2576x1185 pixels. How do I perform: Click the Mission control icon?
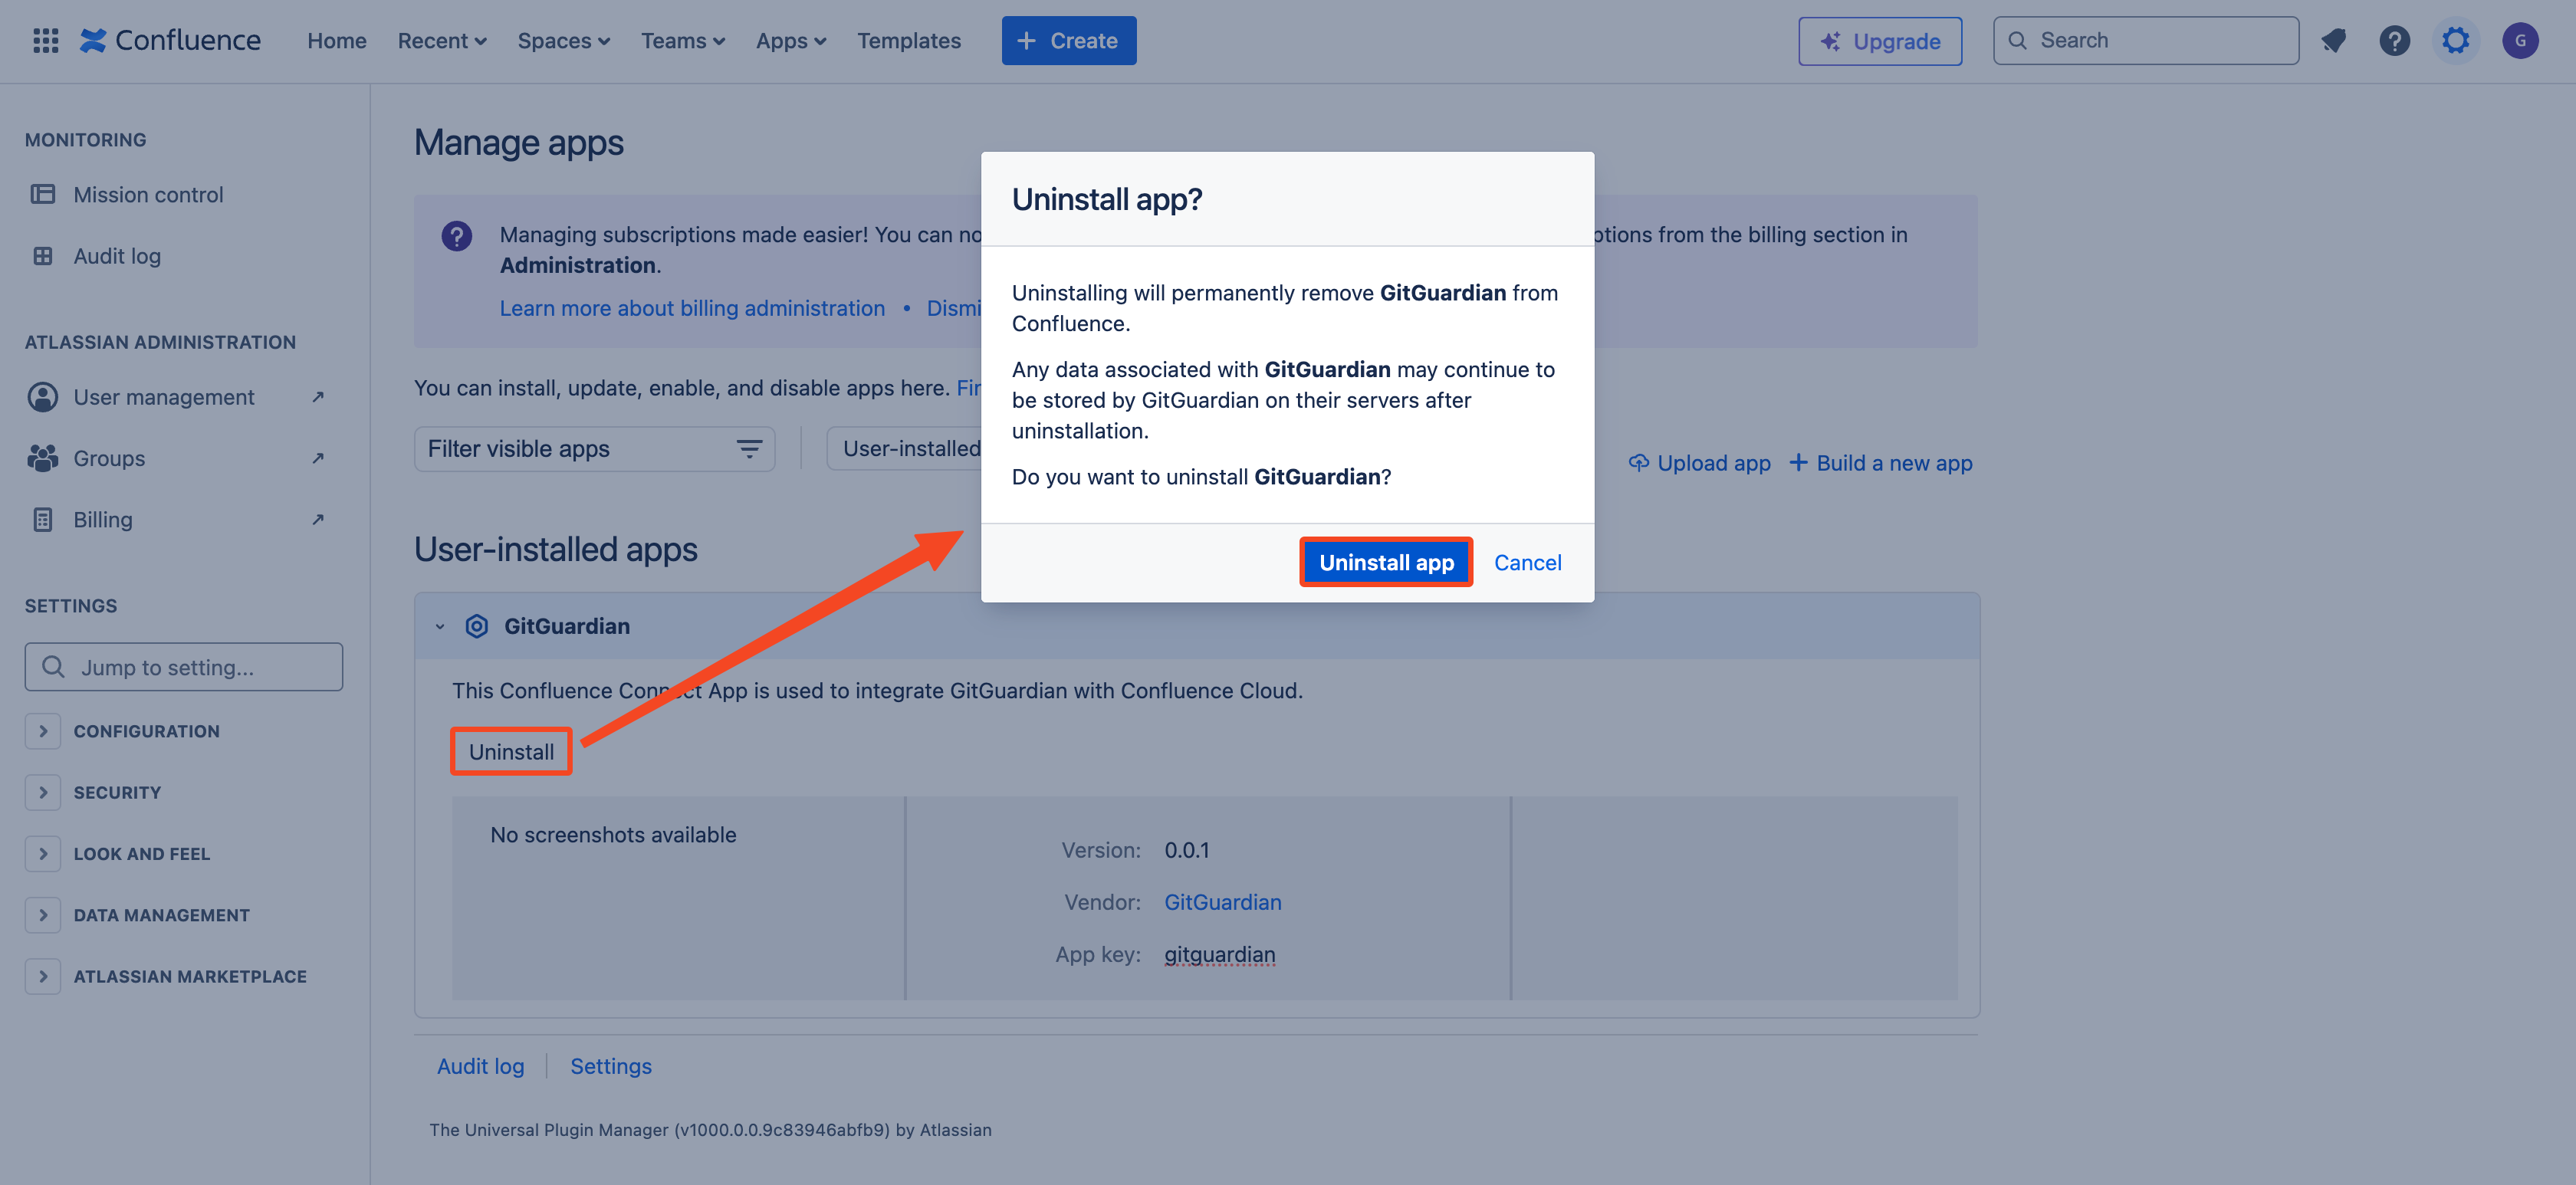click(43, 194)
